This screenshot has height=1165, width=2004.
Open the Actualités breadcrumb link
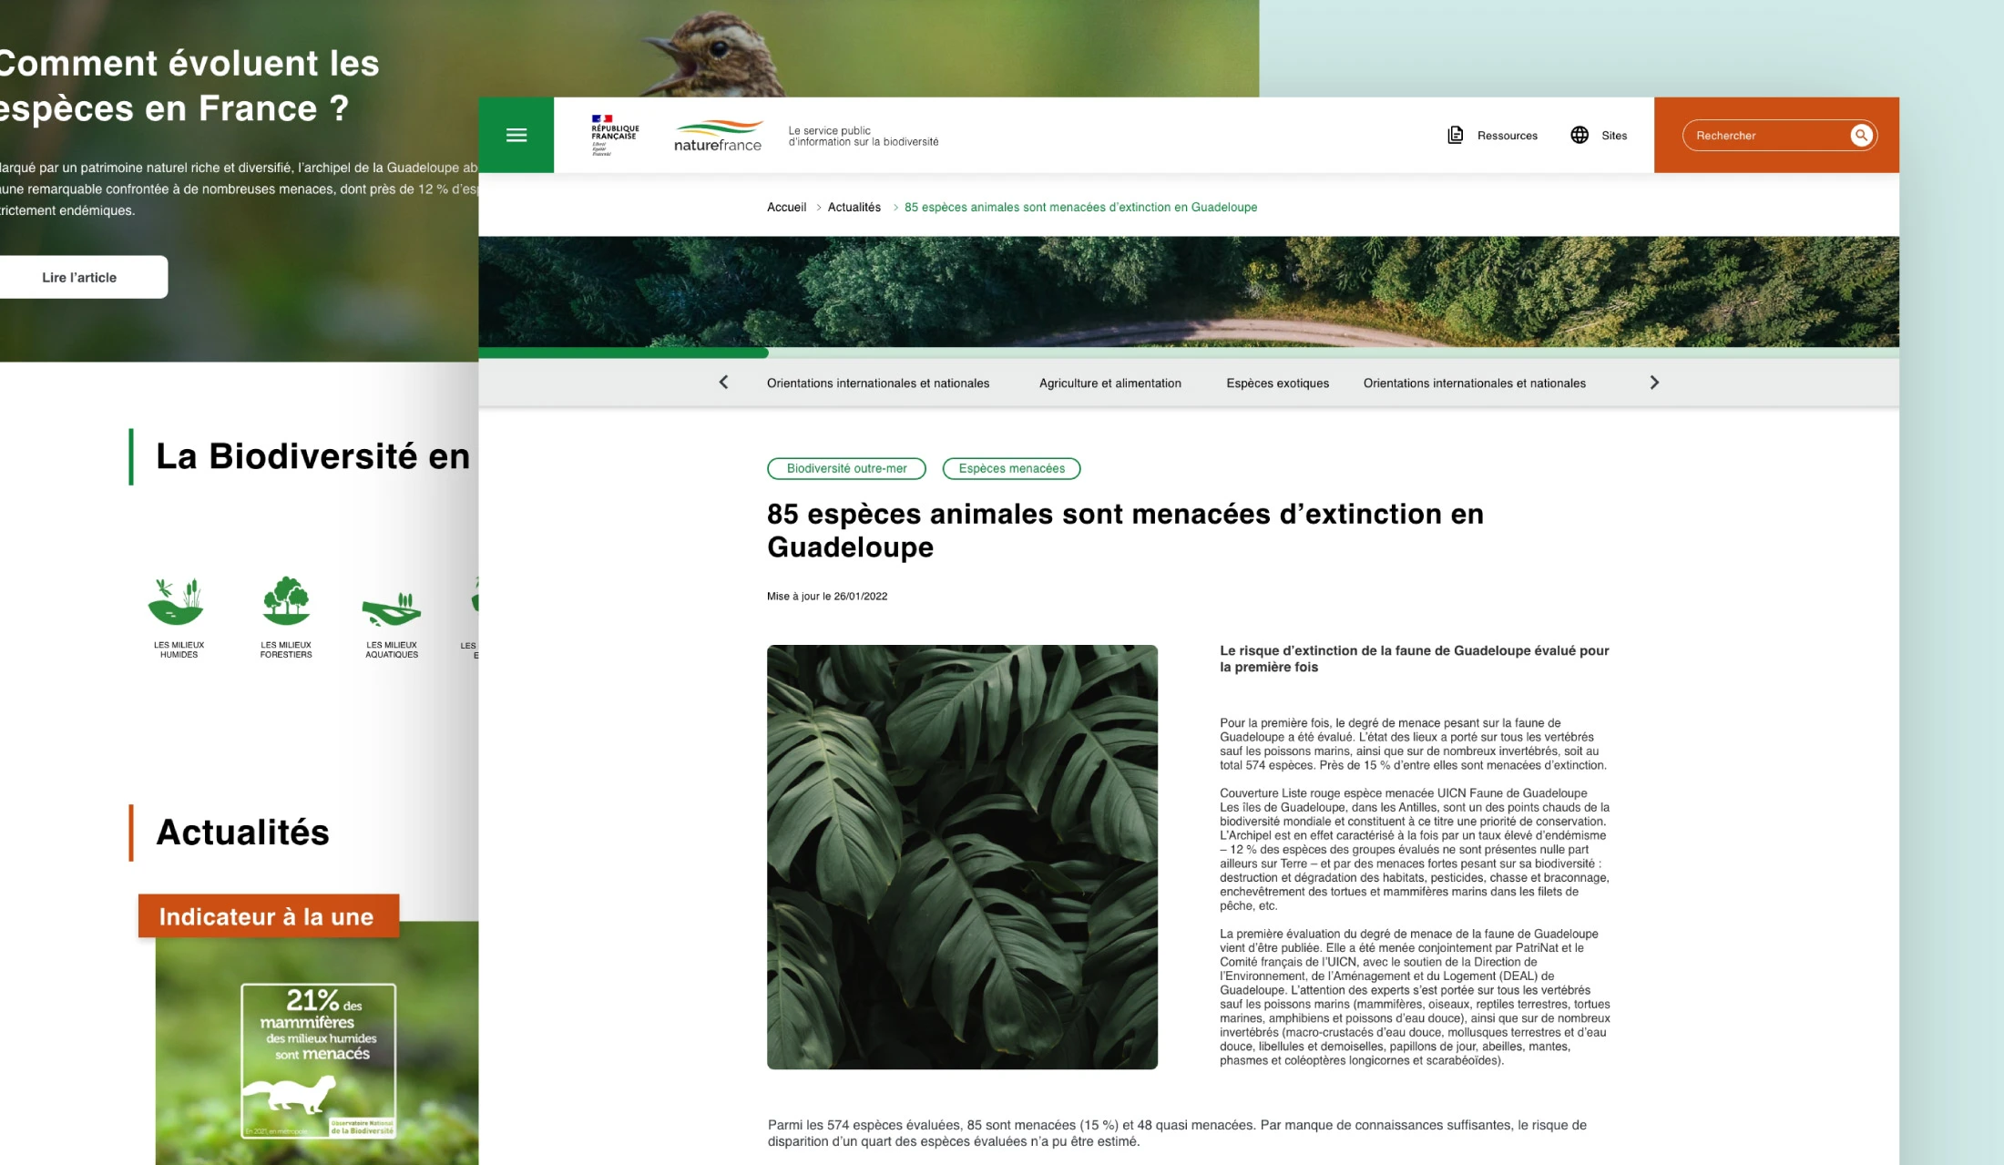pos(854,207)
